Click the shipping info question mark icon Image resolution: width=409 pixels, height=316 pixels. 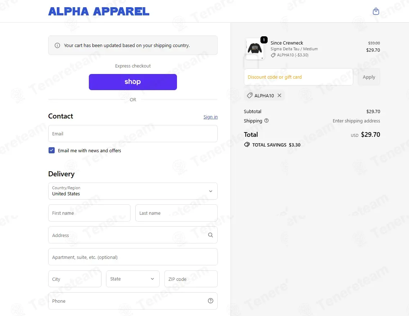[x=267, y=121]
